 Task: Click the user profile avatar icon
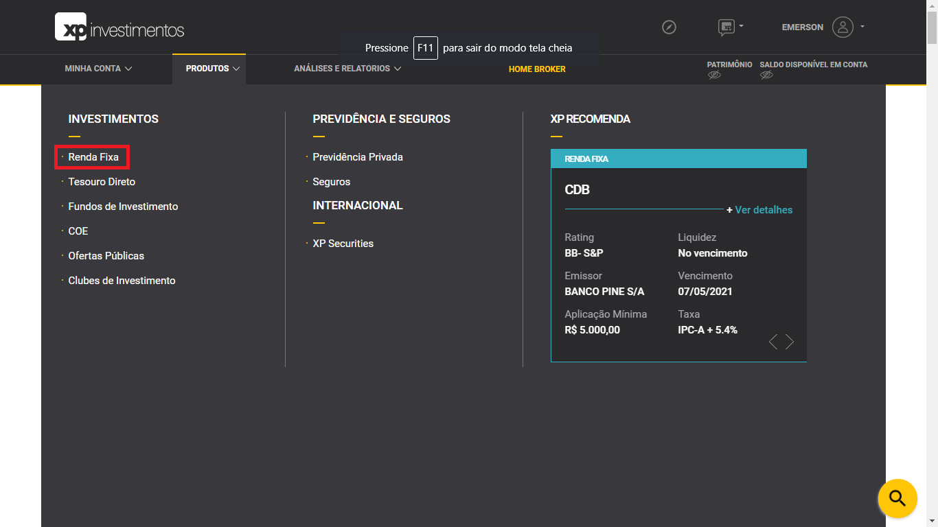[x=843, y=27]
